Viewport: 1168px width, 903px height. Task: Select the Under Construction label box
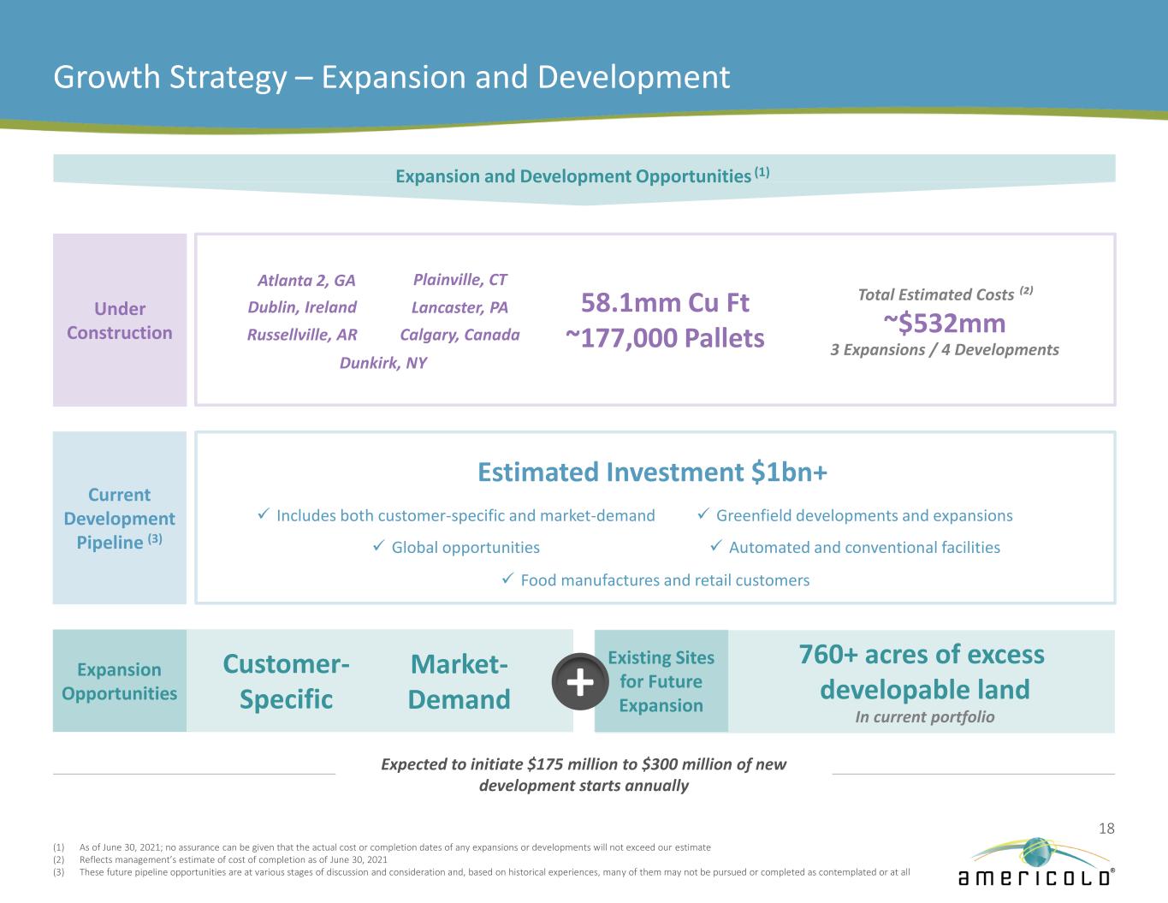pyautogui.click(x=120, y=320)
